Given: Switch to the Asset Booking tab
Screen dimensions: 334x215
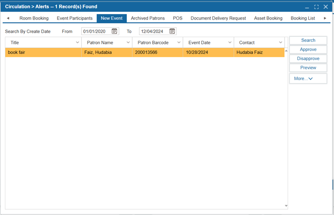Looking at the screenshot, I should tap(268, 18).
